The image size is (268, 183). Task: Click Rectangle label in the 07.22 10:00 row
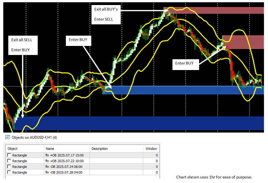[x=20, y=161]
